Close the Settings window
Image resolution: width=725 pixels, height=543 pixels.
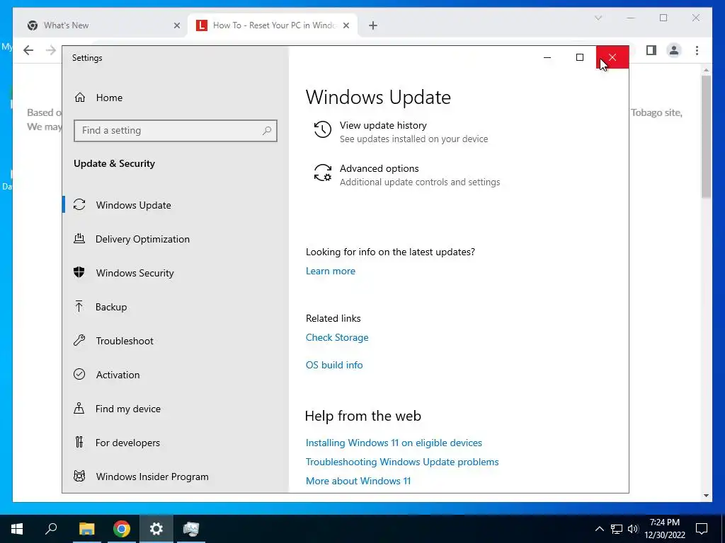pyautogui.click(x=612, y=57)
